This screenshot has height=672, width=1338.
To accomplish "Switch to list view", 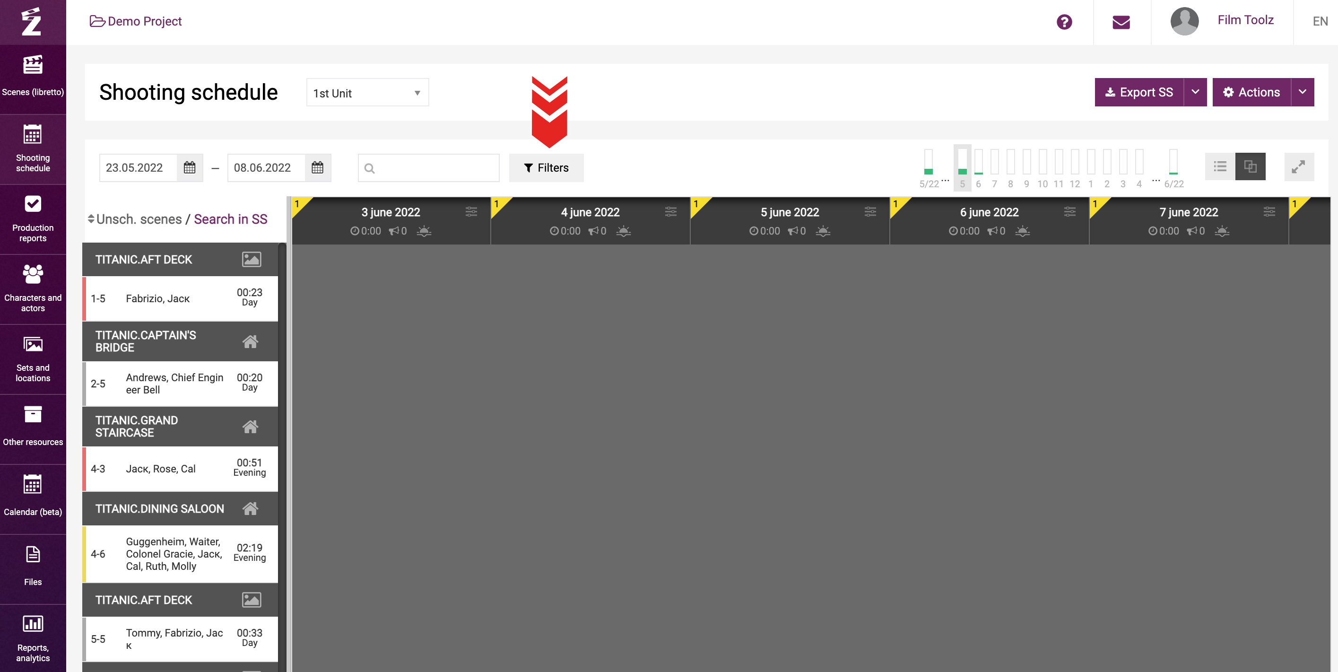I will click(1220, 167).
